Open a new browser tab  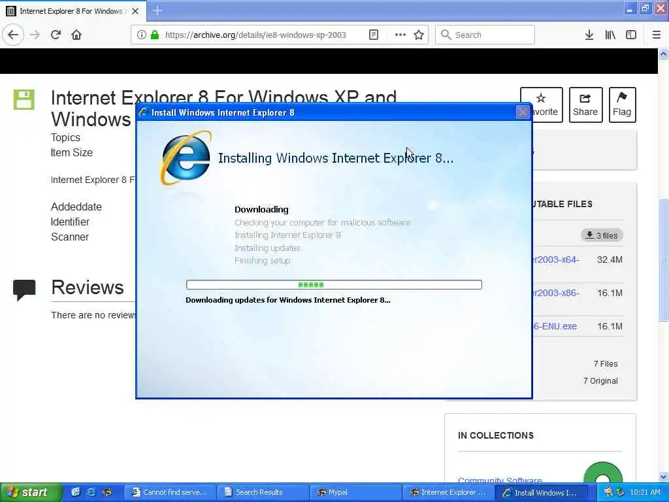point(157,10)
